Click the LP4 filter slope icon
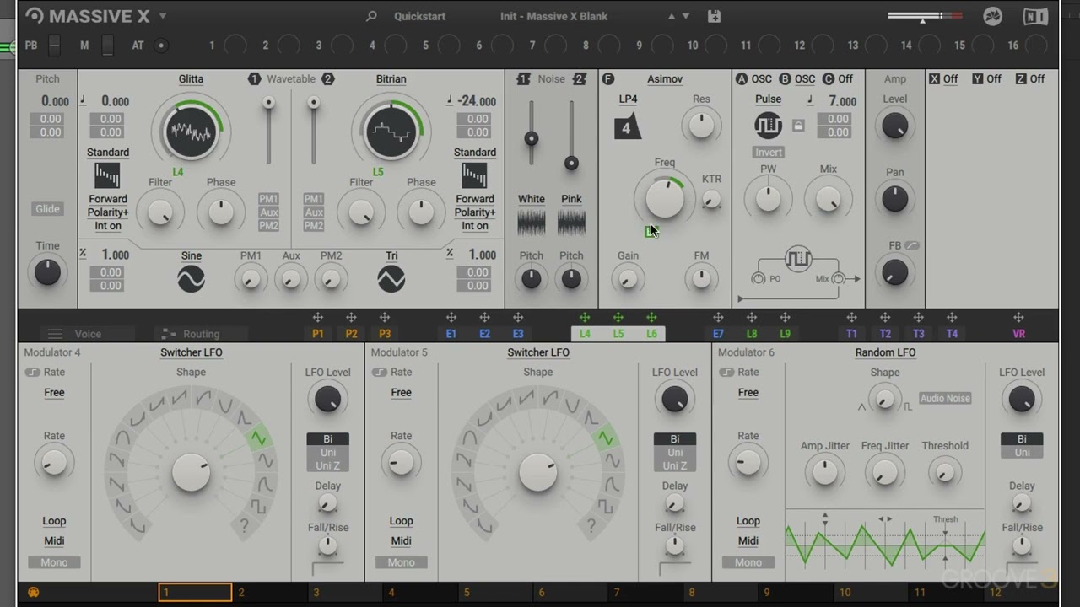Screen dimensions: 1080x607 (627, 127)
